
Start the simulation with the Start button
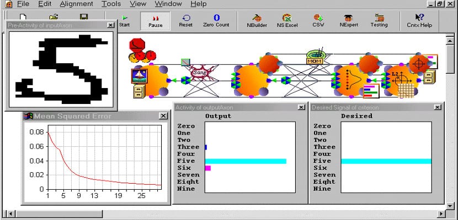coord(124,21)
